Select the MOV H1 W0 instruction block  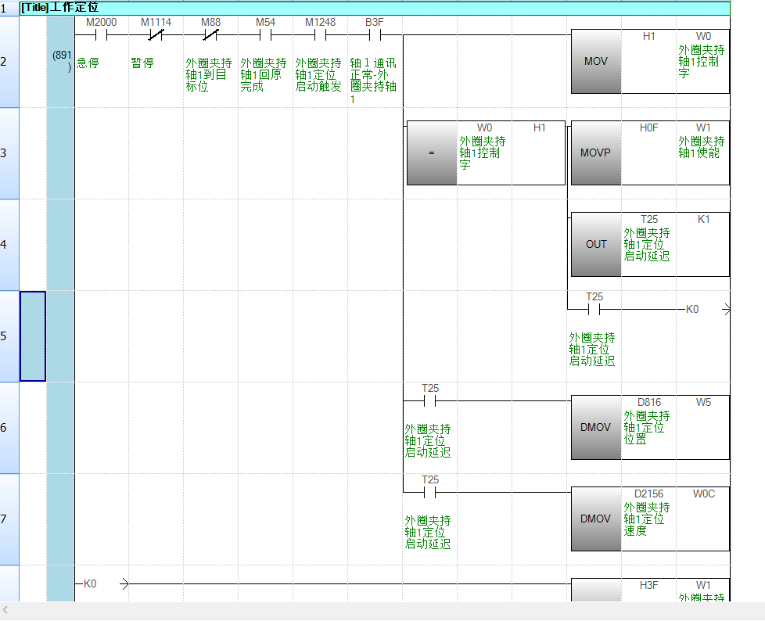[x=649, y=61]
